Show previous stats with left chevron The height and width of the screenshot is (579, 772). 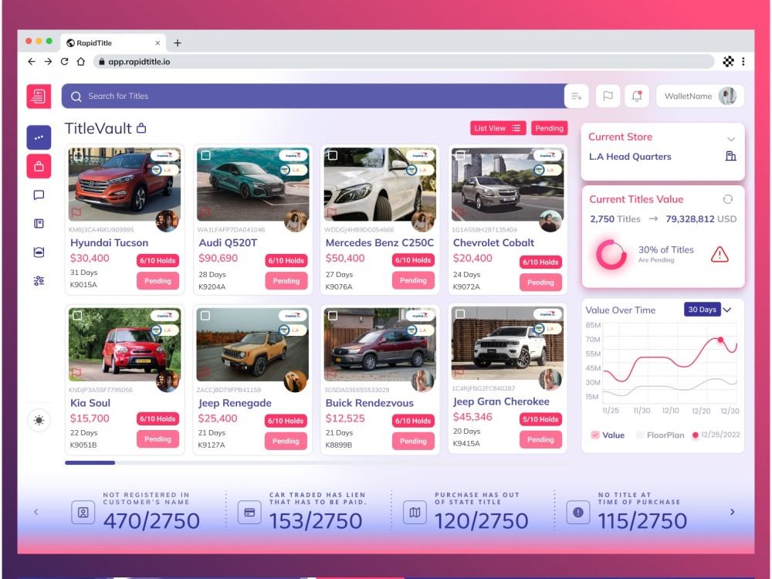[36, 512]
